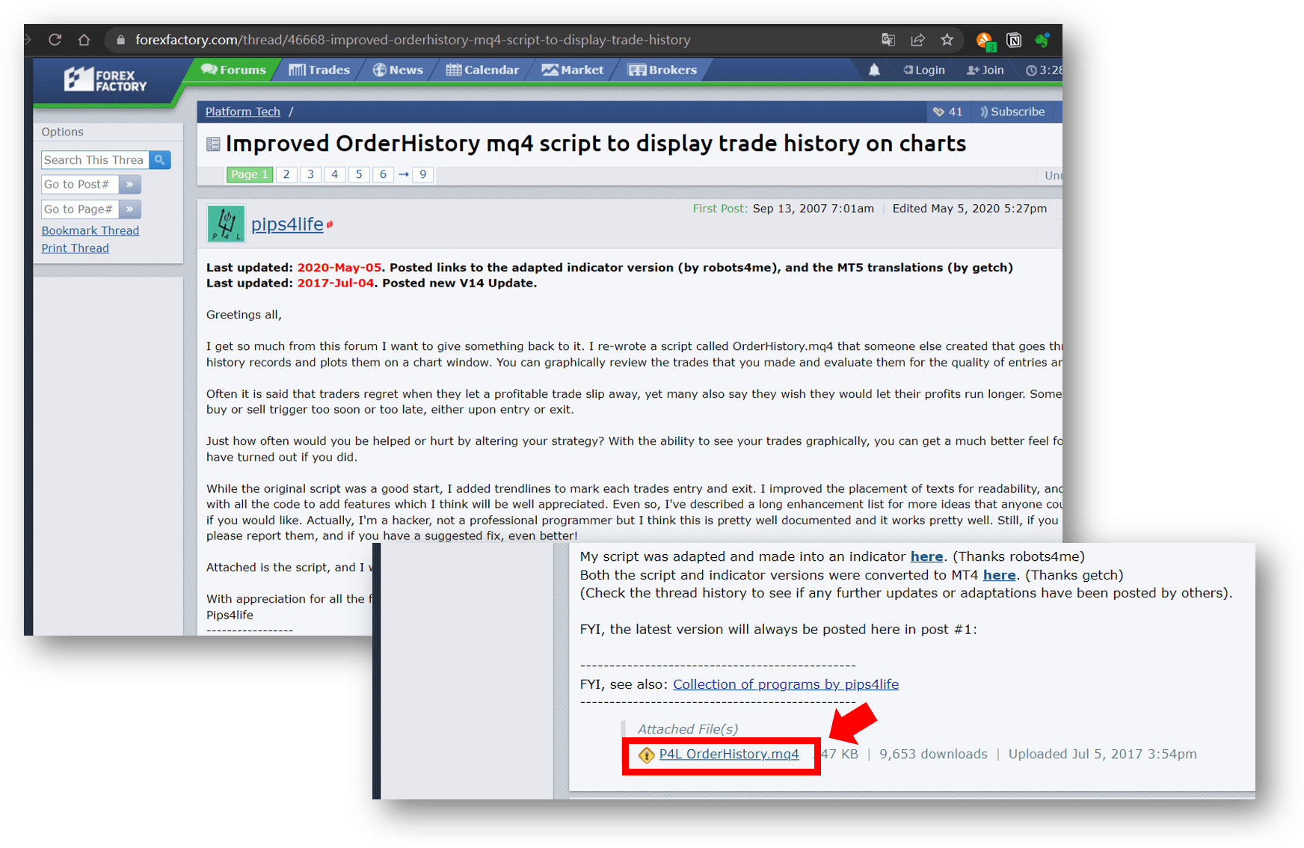The width and height of the screenshot is (1304, 848).
Task: Click the Uploaded Jul 5, 2017 3:54pm text
Action: 1103,755
